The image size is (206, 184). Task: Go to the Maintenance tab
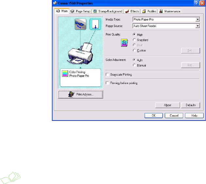coord(170,11)
